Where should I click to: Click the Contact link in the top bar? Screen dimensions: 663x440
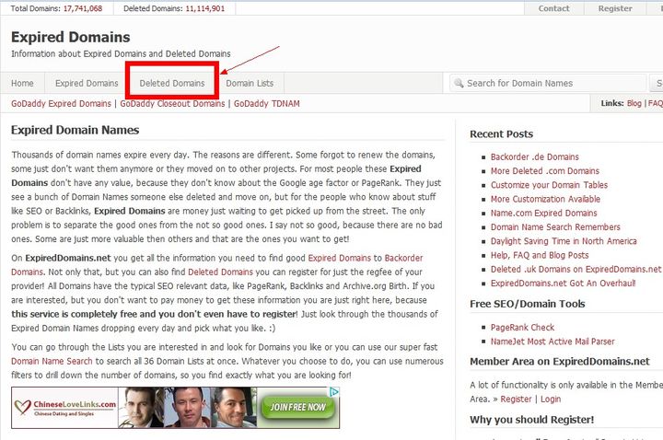pos(553,8)
